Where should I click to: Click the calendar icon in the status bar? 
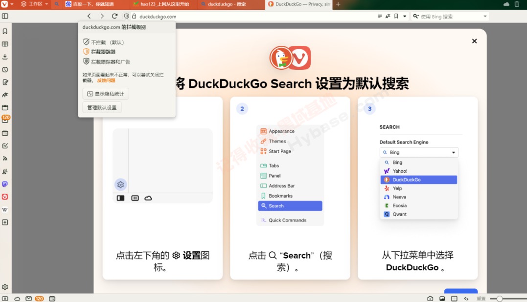point(52,298)
